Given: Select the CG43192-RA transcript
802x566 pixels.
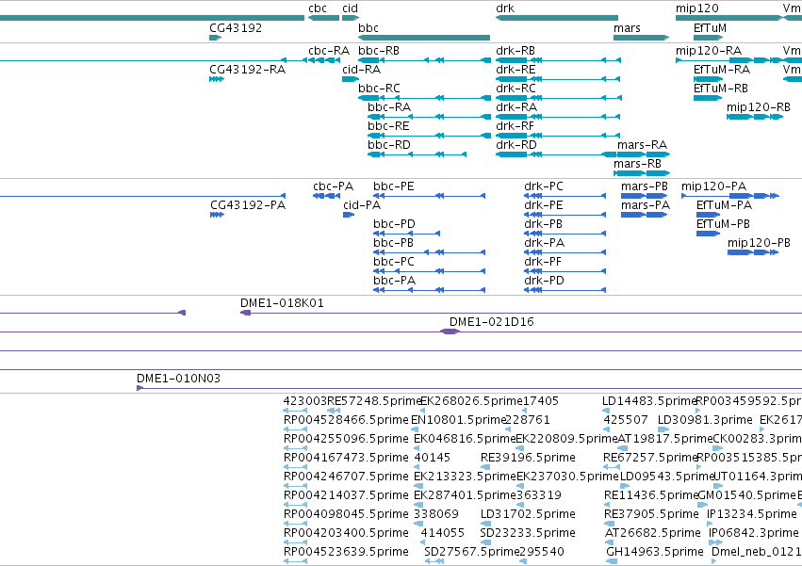Looking at the screenshot, I should (x=247, y=70).
